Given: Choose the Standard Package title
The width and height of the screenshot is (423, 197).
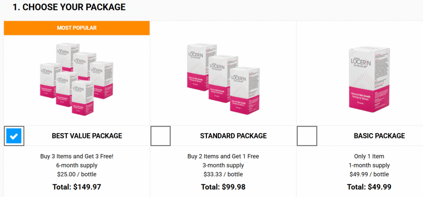Looking at the screenshot, I should tap(233, 136).
